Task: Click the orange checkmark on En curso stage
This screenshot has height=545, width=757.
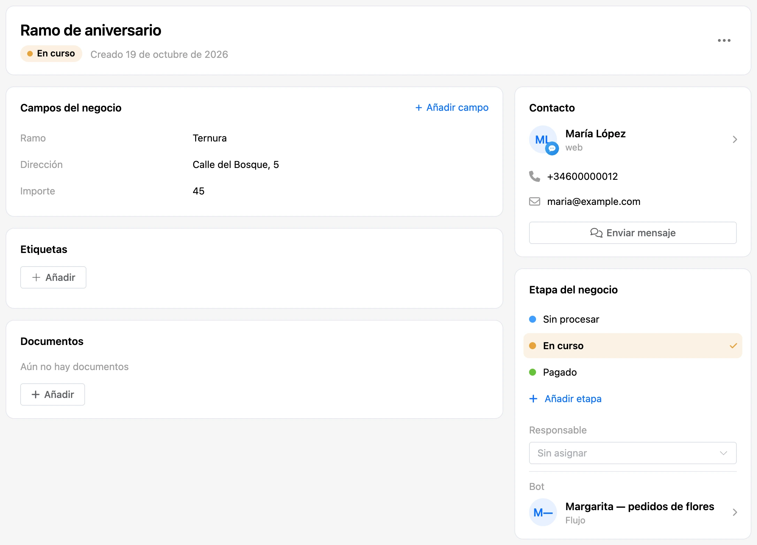Action: (x=733, y=346)
